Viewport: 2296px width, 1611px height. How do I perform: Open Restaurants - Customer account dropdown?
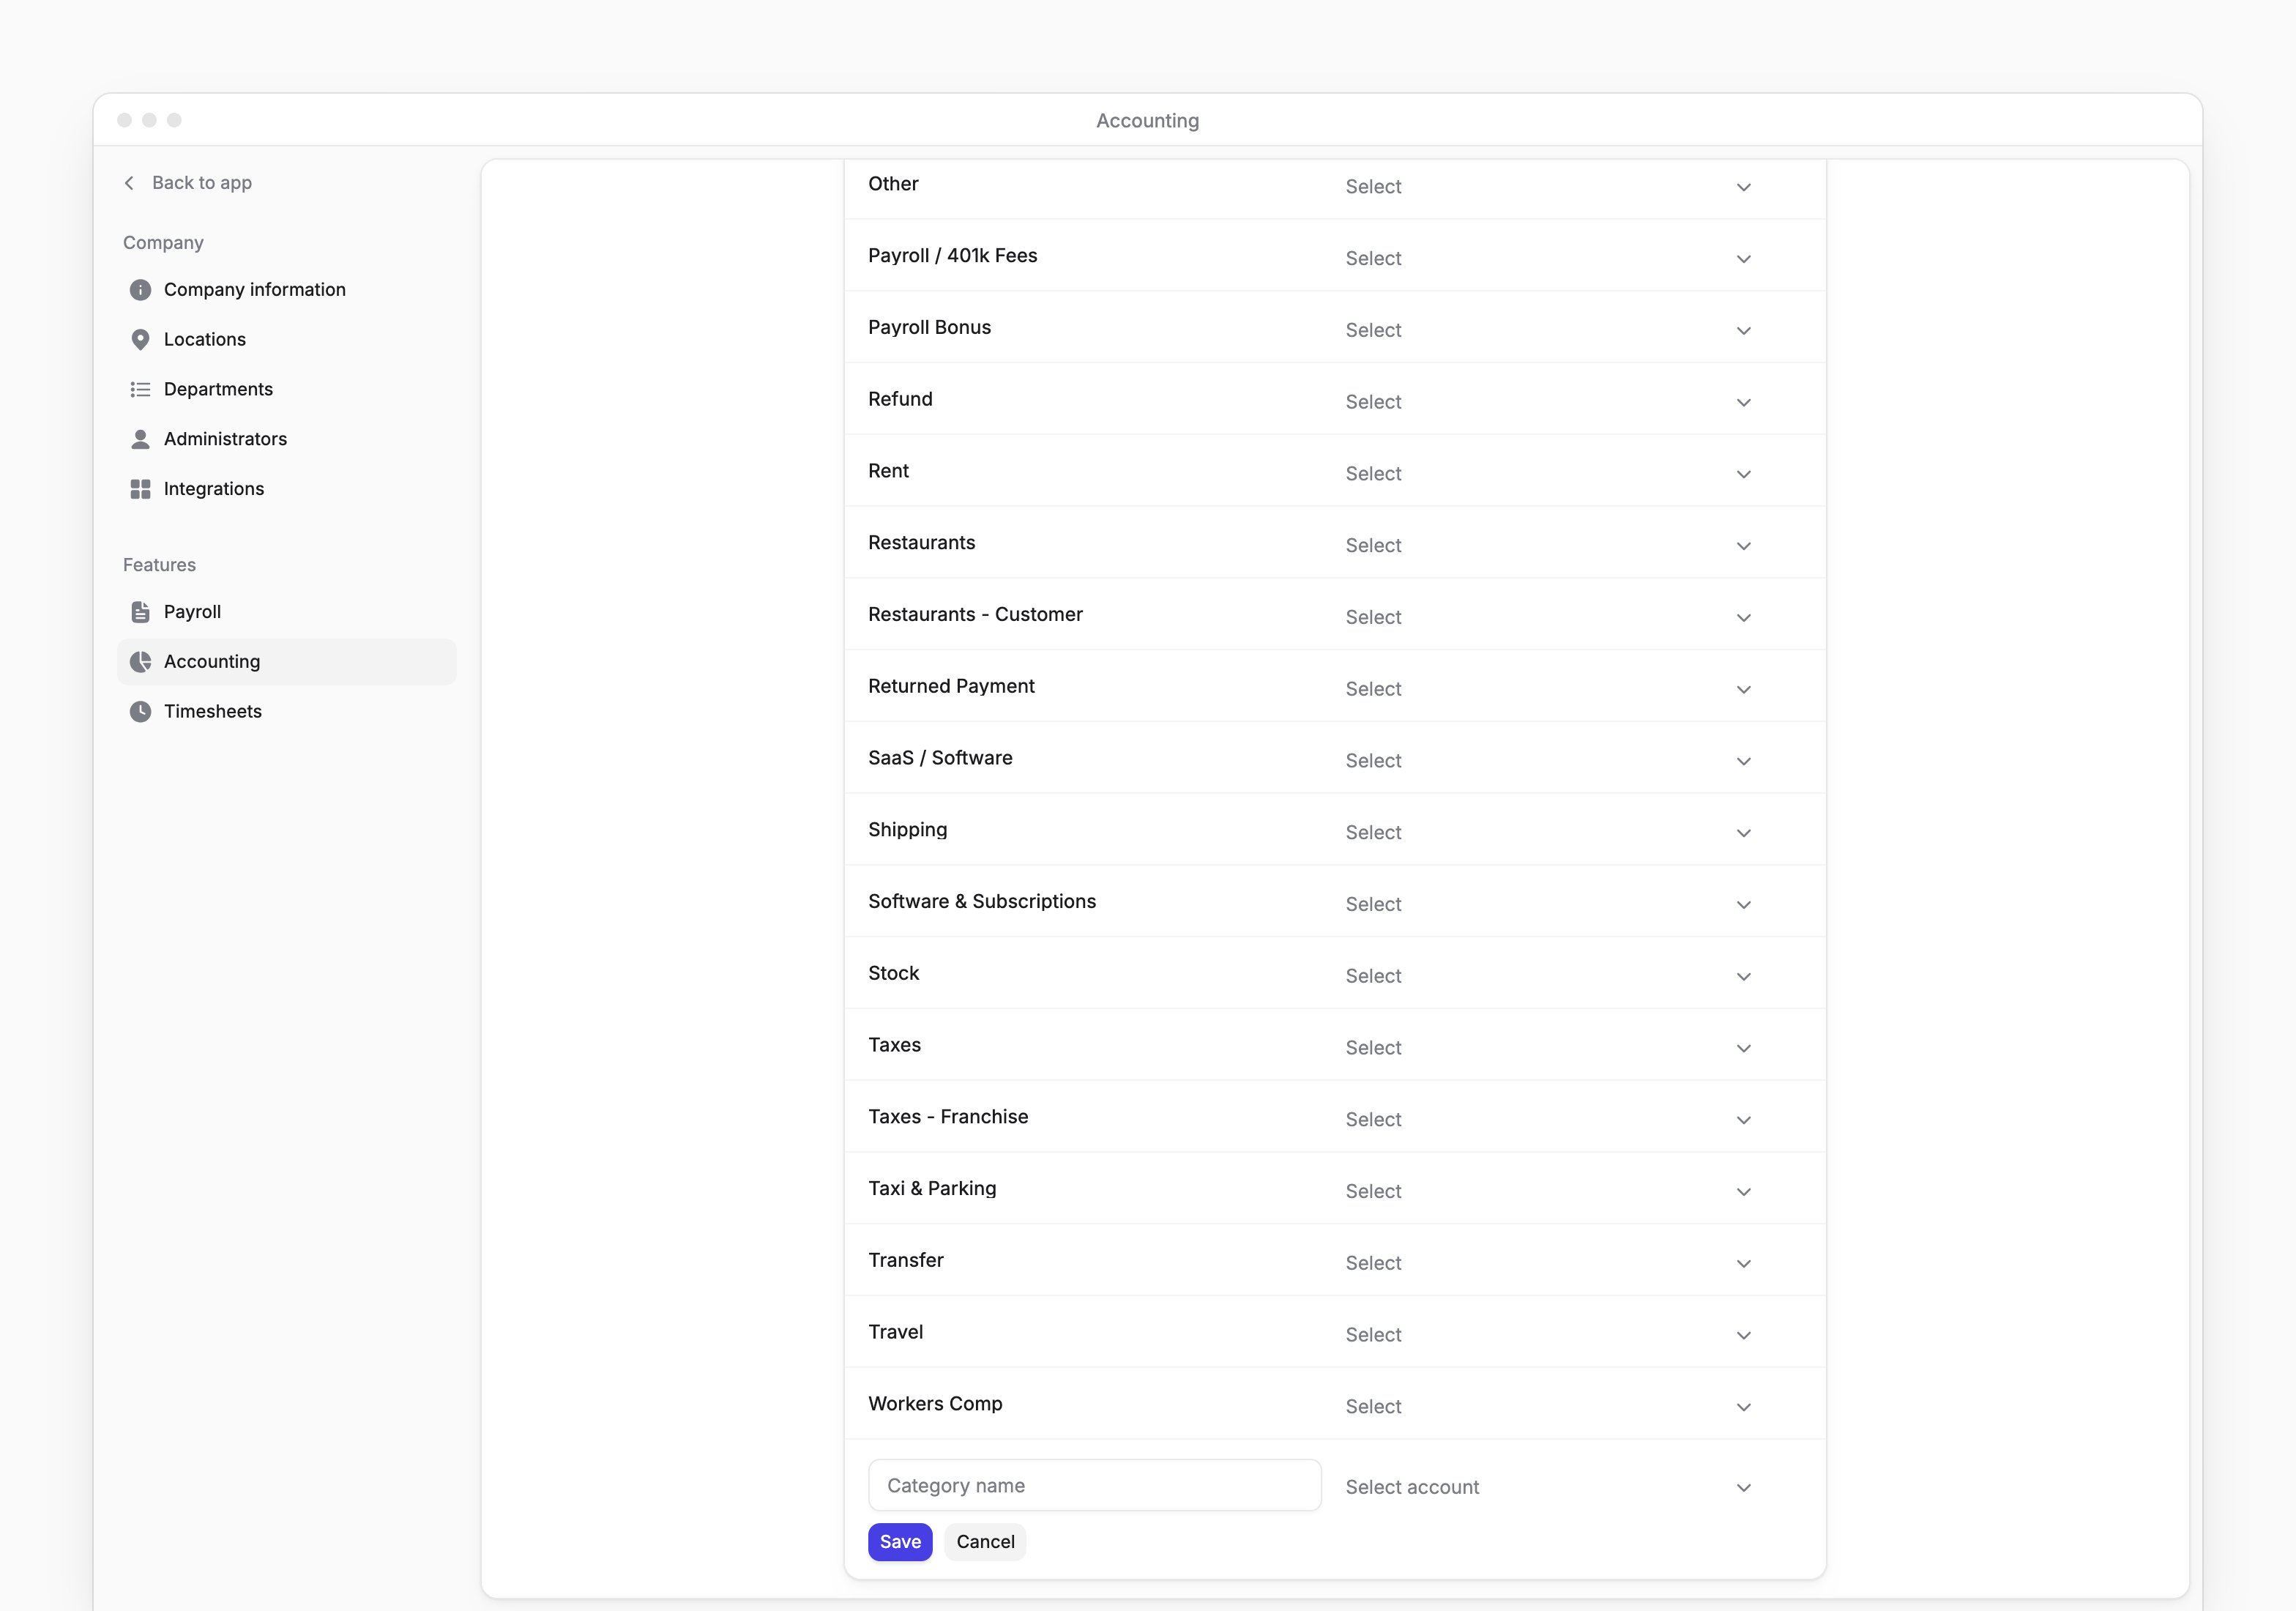point(1548,618)
